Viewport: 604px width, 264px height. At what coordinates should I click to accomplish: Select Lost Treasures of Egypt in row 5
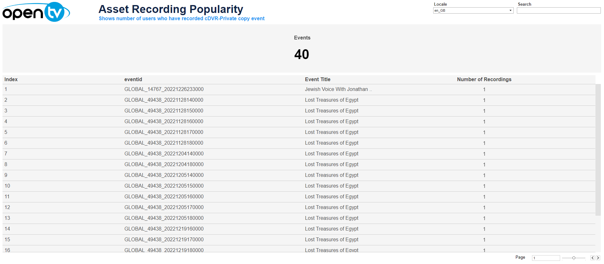332,132
